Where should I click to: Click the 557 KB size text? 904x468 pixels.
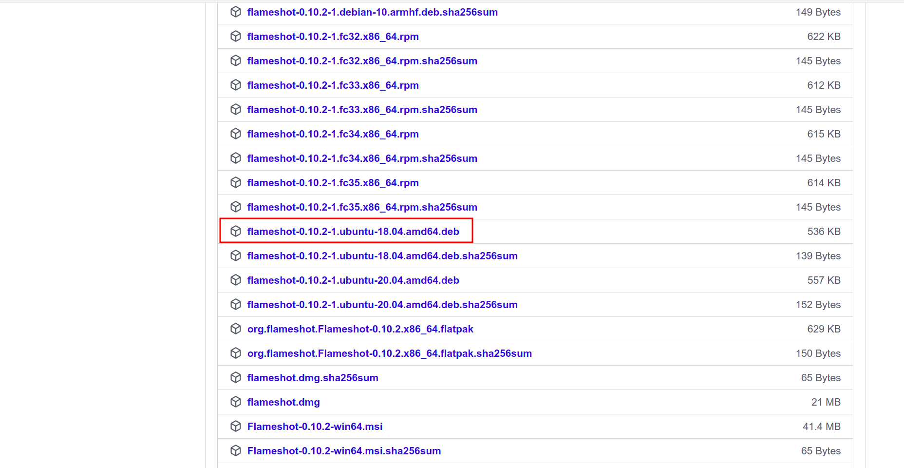pos(824,280)
